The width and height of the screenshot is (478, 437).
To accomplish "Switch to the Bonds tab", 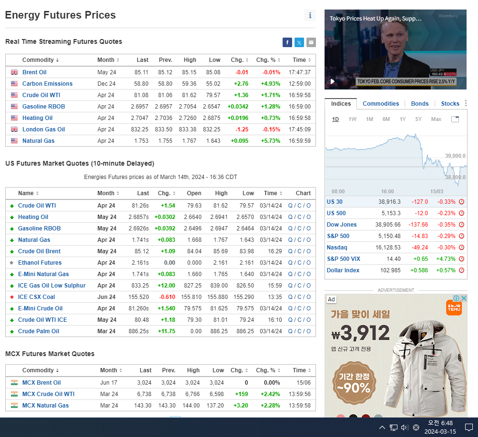I will [420, 104].
